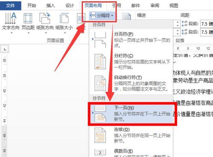Select 偶数页(E) even page section break
The image size is (213, 157).
(131, 152)
